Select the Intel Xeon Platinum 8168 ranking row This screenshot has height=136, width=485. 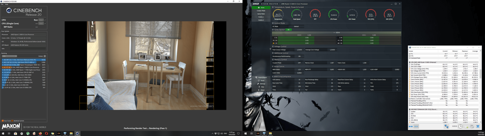(x=24, y=60)
